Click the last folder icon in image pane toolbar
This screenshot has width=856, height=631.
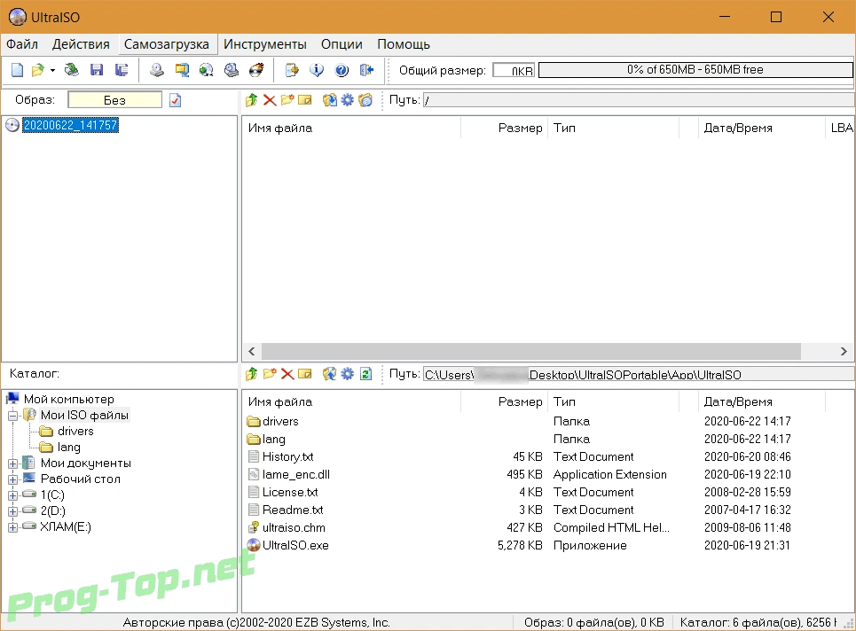[x=365, y=100]
